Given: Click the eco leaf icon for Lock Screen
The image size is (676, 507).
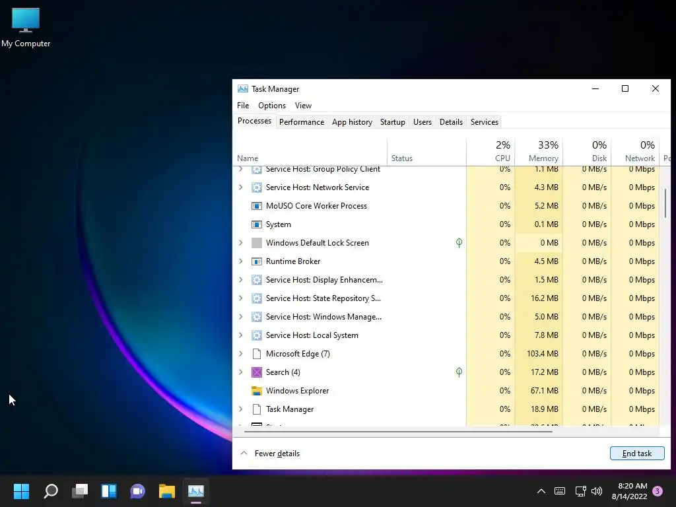Looking at the screenshot, I should pos(459,243).
